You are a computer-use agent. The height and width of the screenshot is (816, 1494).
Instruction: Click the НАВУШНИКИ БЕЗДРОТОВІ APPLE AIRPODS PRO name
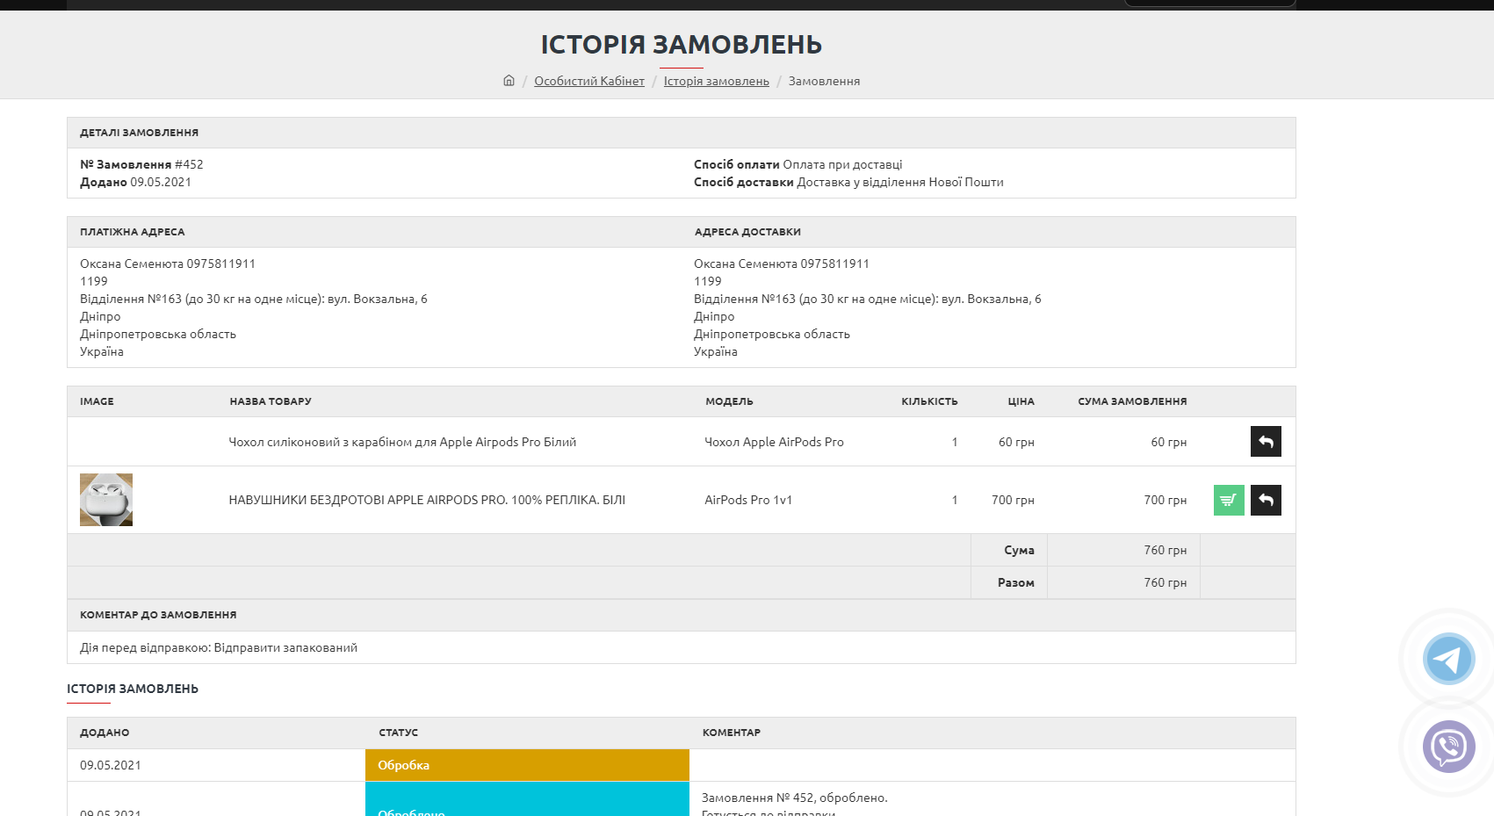point(427,500)
